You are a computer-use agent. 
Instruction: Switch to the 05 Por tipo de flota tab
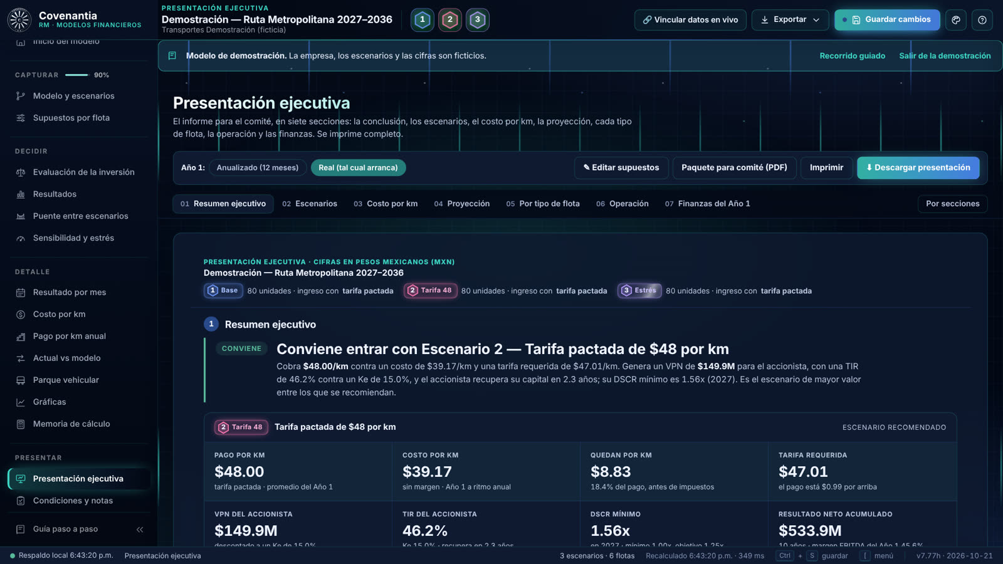coord(543,204)
